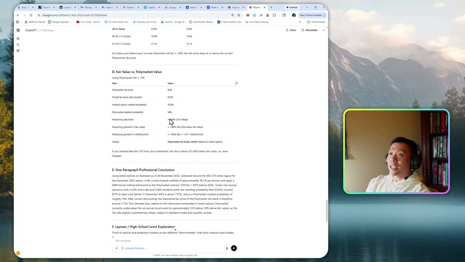Copy the Fair Value table
Image resolution: width=465 pixels, height=262 pixels.
pyautogui.click(x=236, y=83)
